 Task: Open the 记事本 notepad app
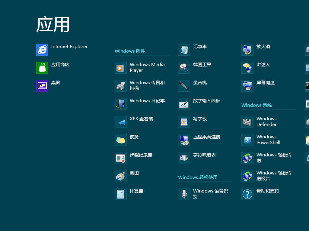pos(200,47)
